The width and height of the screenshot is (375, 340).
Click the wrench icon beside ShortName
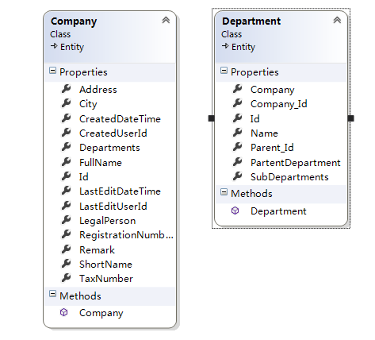(x=66, y=263)
